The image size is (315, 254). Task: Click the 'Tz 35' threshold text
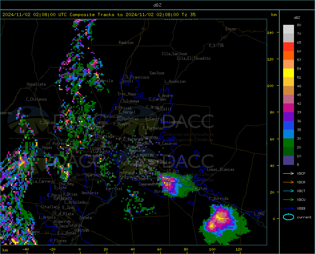(x=188, y=15)
